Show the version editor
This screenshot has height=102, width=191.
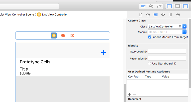pos(159,6)
